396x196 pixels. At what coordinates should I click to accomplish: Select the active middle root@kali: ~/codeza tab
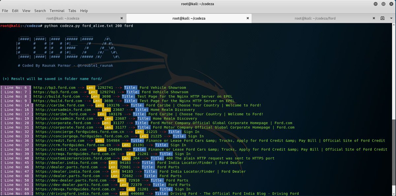point(189,18)
